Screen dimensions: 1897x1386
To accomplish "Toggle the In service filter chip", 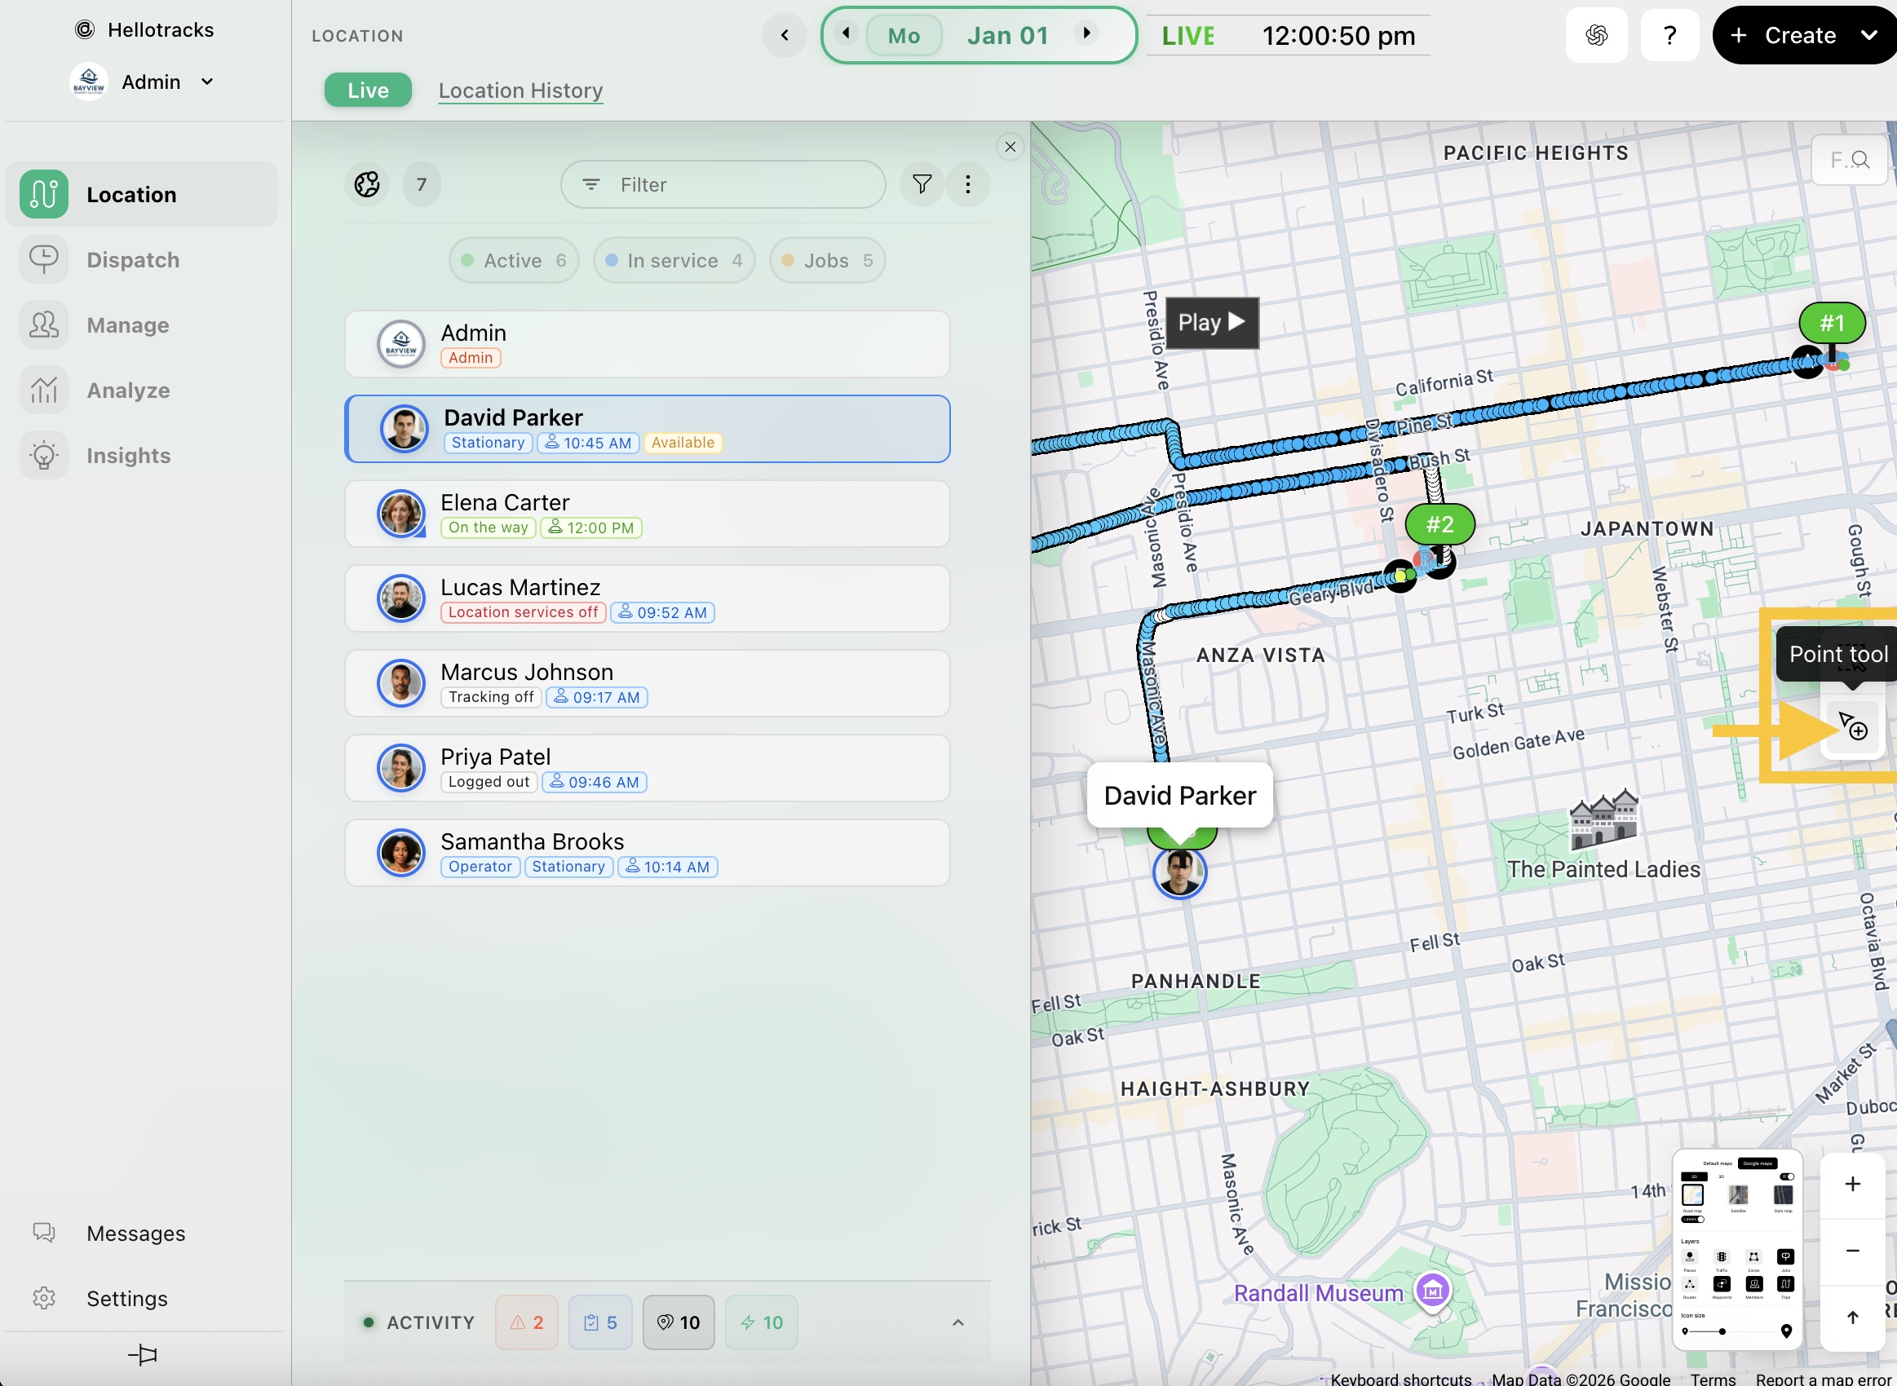I will (x=673, y=261).
